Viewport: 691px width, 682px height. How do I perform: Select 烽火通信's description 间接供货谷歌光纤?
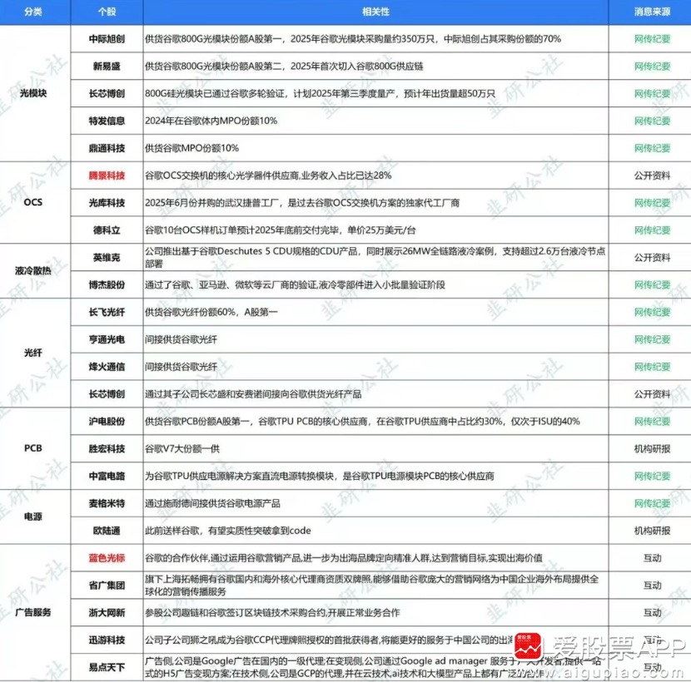[x=181, y=366]
